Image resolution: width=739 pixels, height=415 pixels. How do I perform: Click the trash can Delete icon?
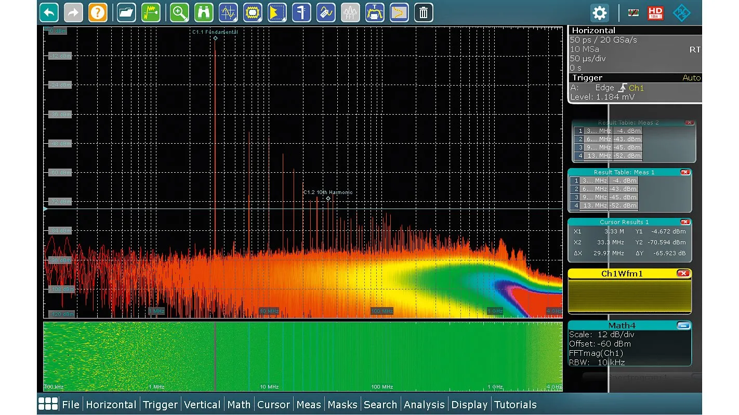click(424, 12)
